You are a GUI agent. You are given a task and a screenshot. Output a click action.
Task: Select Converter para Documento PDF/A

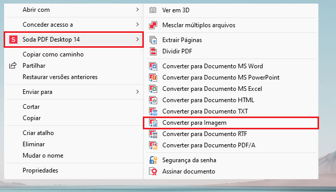click(x=231, y=146)
